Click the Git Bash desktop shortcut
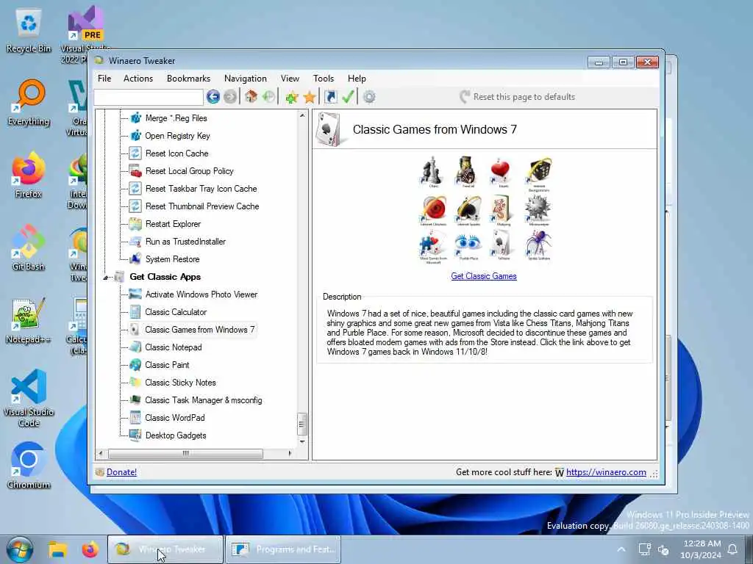 pyautogui.click(x=29, y=248)
